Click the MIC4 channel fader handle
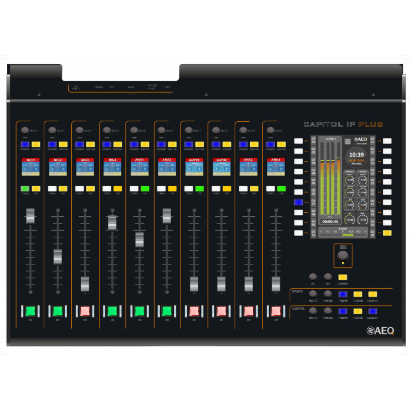Screen dimensions: 411x411 pos(112,223)
